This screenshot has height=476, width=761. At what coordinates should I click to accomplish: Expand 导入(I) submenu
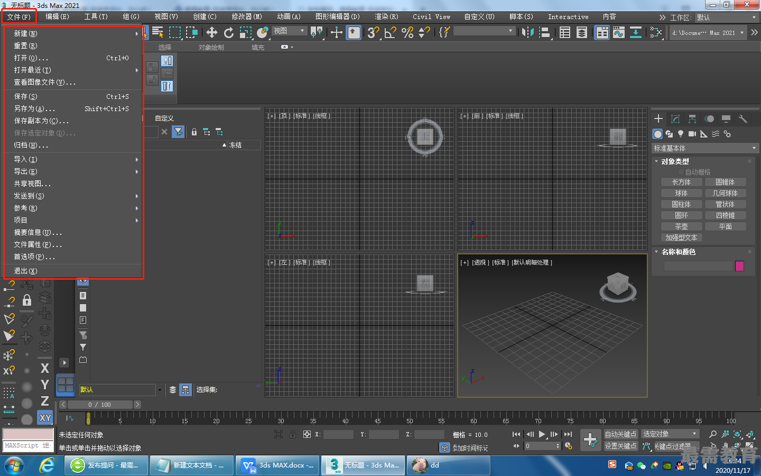point(73,159)
